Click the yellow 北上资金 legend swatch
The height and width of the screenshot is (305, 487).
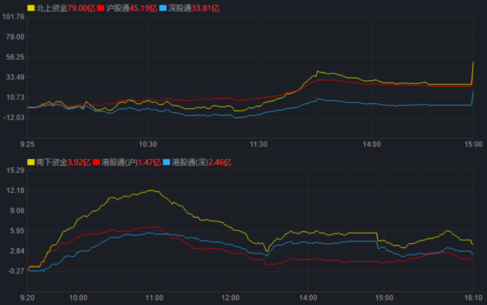31,9
